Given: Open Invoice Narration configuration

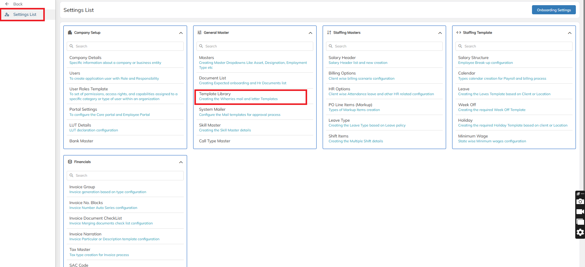Looking at the screenshot, I should click(85, 234).
